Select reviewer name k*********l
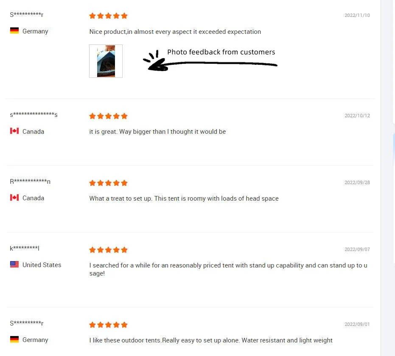 pyautogui.click(x=25, y=248)
